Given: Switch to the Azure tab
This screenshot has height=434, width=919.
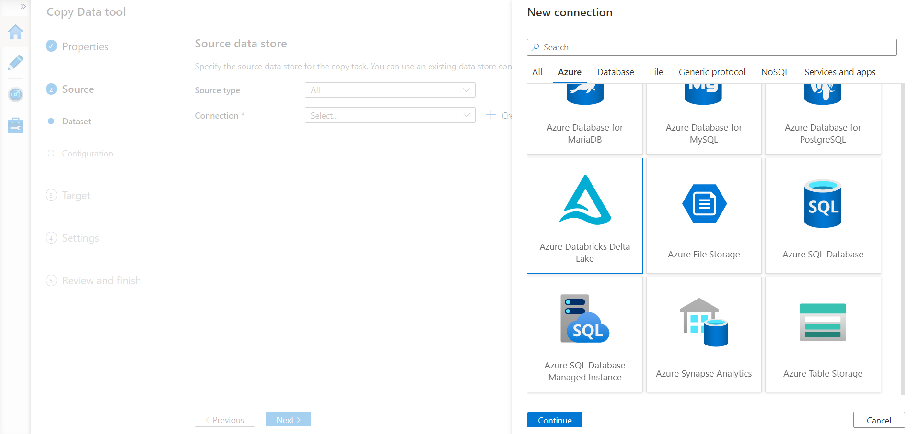Looking at the screenshot, I should coord(570,72).
